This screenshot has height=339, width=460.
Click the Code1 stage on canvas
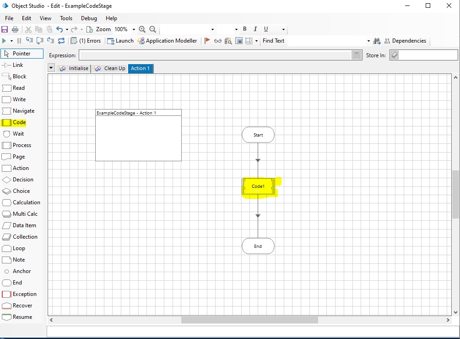pyautogui.click(x=258, y=186)
